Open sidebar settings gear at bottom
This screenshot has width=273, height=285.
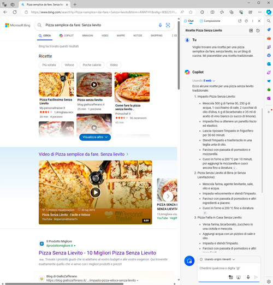[269, 282]
